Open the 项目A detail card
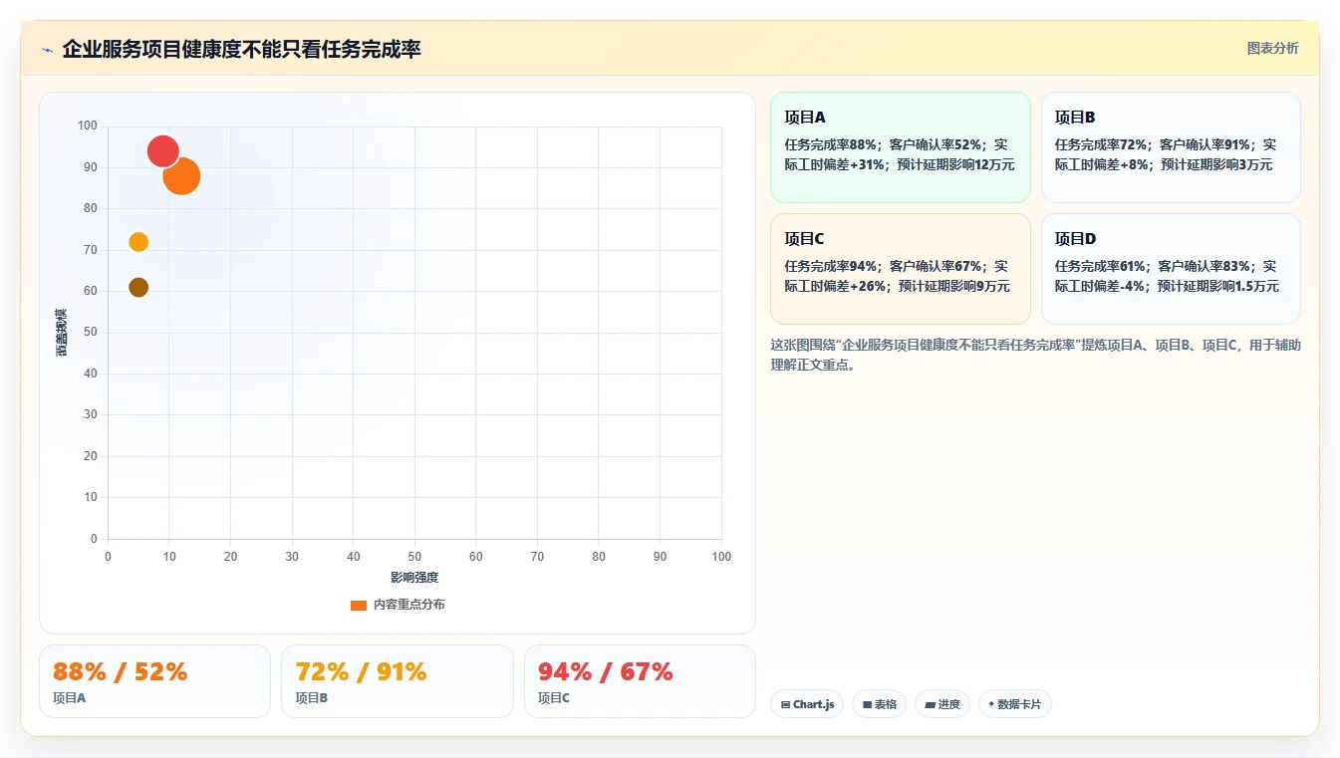This screenshot has width=1340, height=758. [x=901, y=147]
